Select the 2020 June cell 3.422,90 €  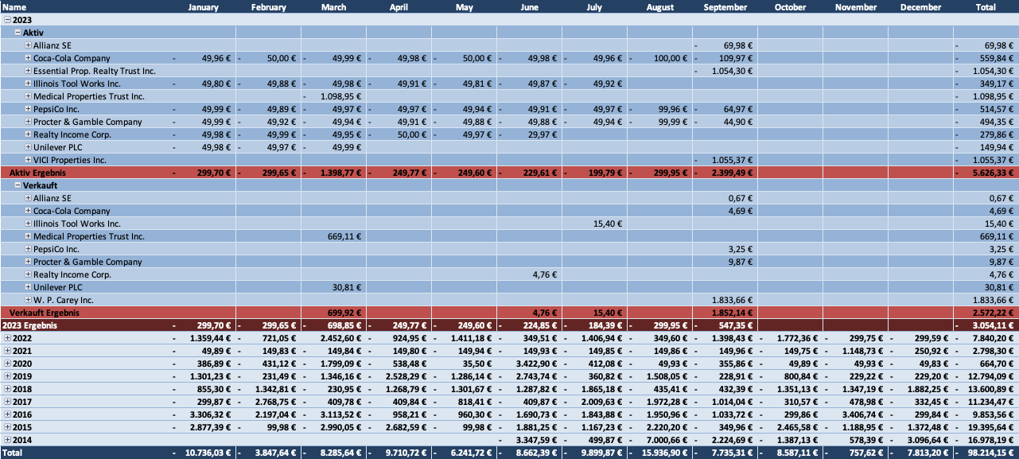tap(530, 364)
